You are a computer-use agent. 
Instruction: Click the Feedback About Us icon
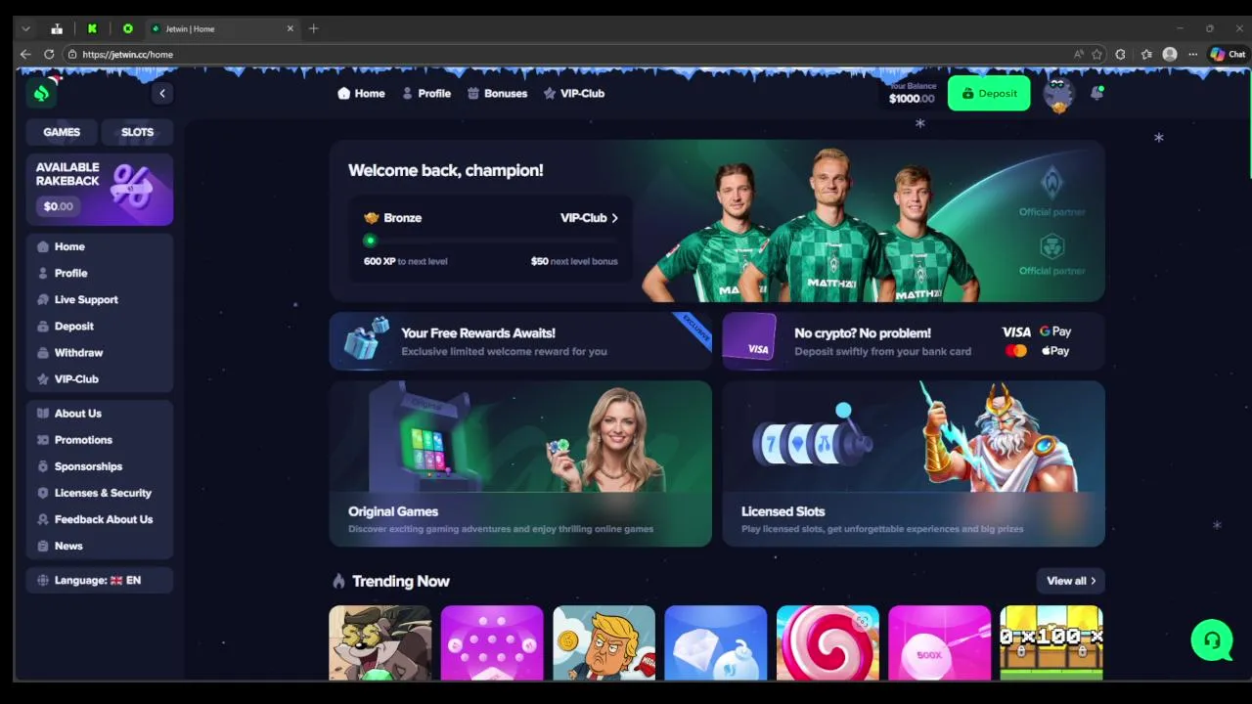(43, 519)
